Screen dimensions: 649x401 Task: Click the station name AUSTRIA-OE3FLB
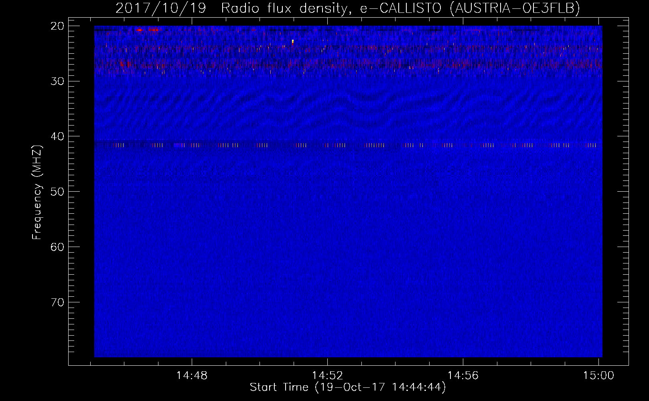tap(515, 8)
